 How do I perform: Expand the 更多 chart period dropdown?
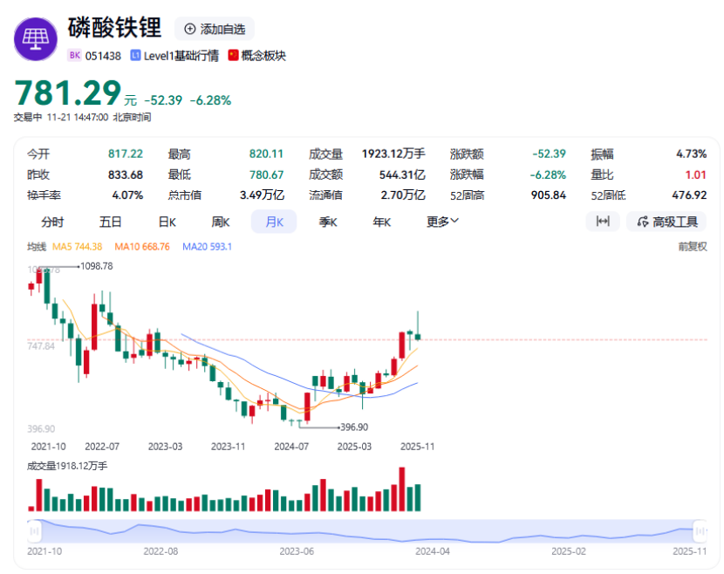[x=440, y=222]
